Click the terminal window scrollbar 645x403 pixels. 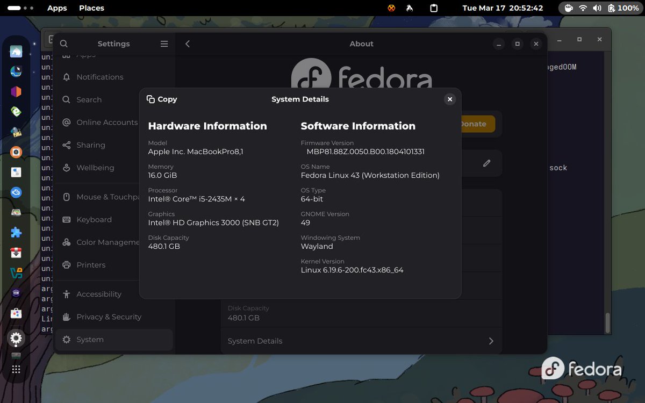607,323
